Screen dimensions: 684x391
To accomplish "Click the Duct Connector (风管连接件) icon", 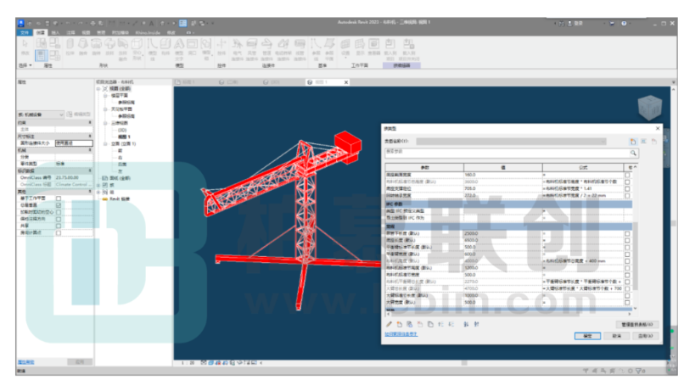I will pos(252,44).
